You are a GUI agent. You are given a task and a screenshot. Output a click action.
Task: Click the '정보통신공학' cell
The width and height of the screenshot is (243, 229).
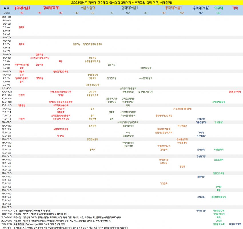(x=182, y=139)
